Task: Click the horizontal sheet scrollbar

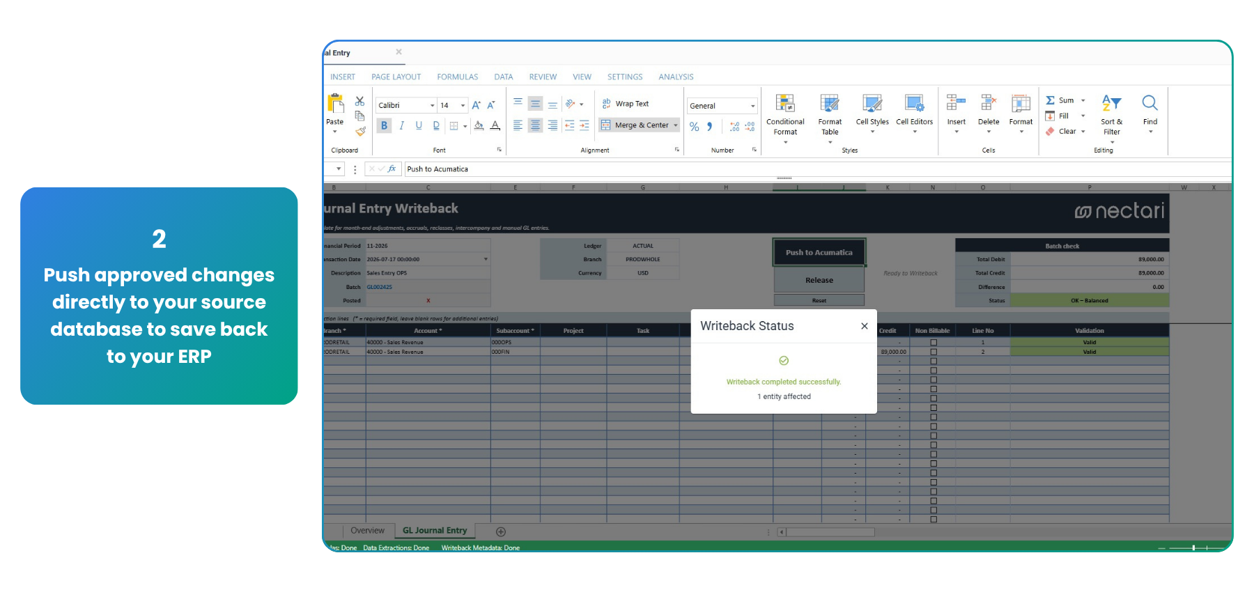Action: coord(830,532)
